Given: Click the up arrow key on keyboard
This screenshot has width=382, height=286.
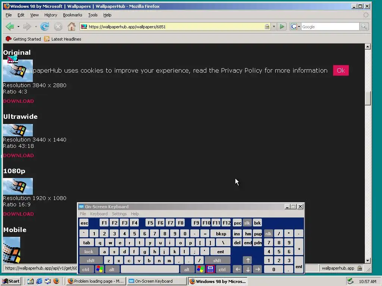Looking at the screenshot, I should (248, 260).
